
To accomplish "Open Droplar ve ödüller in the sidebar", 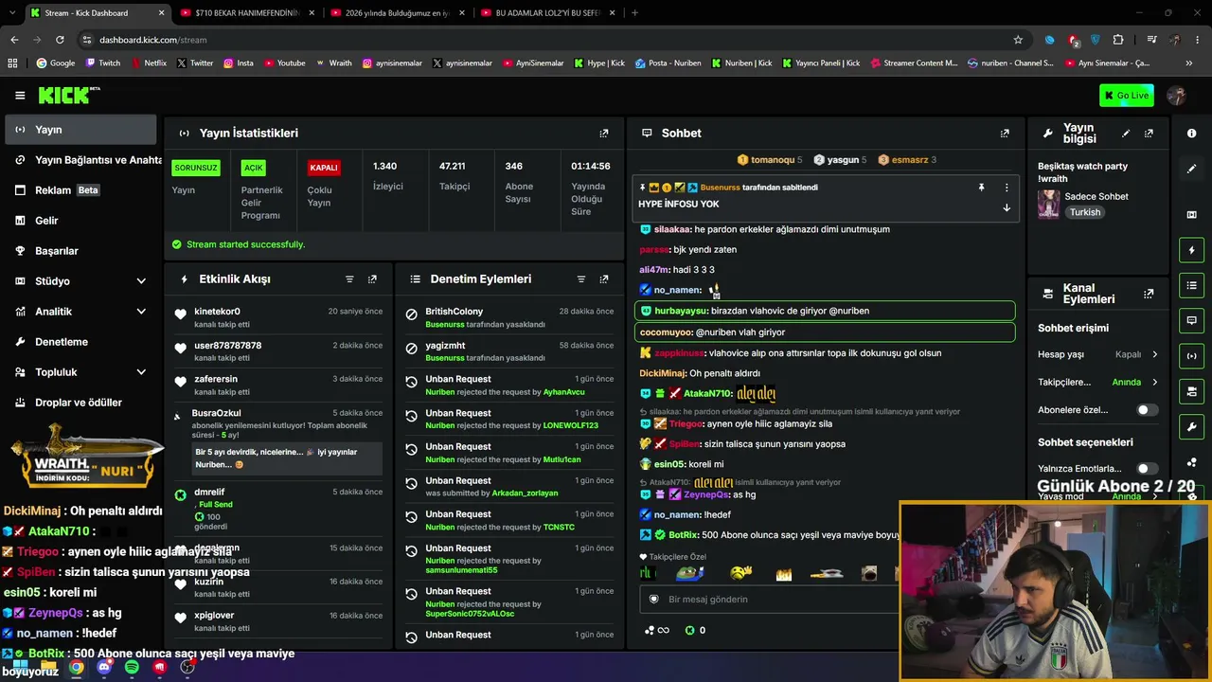I will pos(80,403).
